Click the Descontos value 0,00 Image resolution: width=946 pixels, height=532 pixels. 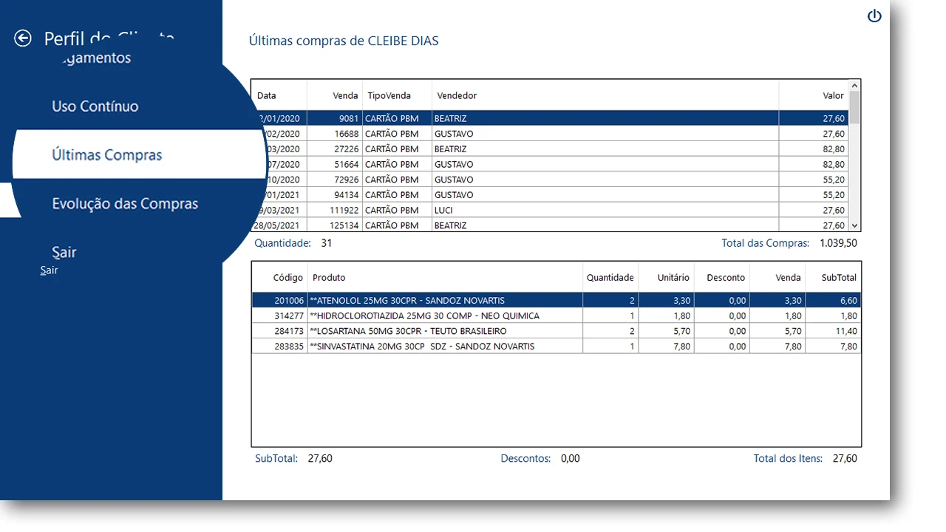[570, 459]
